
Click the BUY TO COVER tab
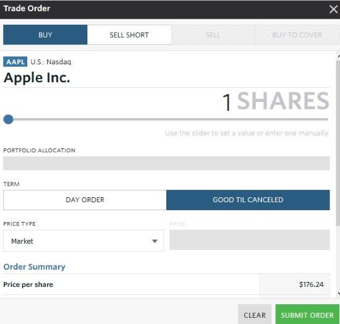tap(297, 35)
